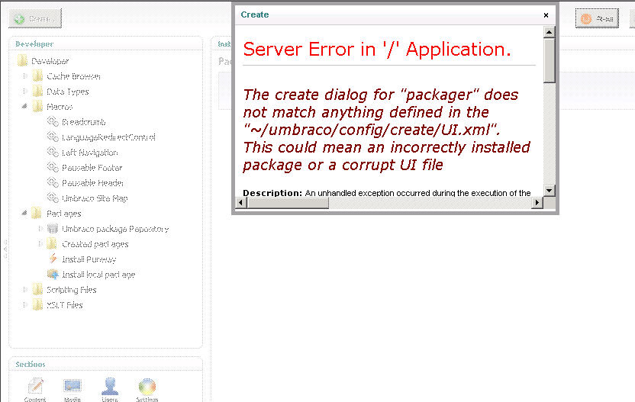Expand the Cache Browser node
The width and height of the screenshot is (635, 402).
pyautogui.click(x=24, y=76)
